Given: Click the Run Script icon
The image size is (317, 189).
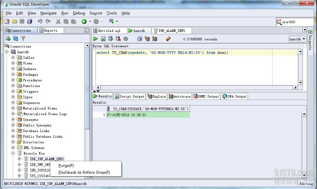Looking at the screenshot, I should click(103, 39).
